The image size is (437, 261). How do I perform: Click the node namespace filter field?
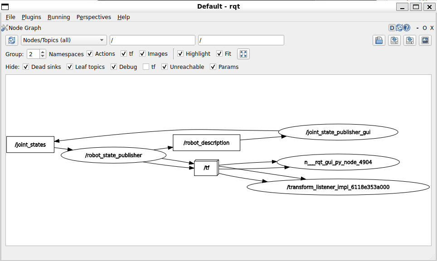152,40
